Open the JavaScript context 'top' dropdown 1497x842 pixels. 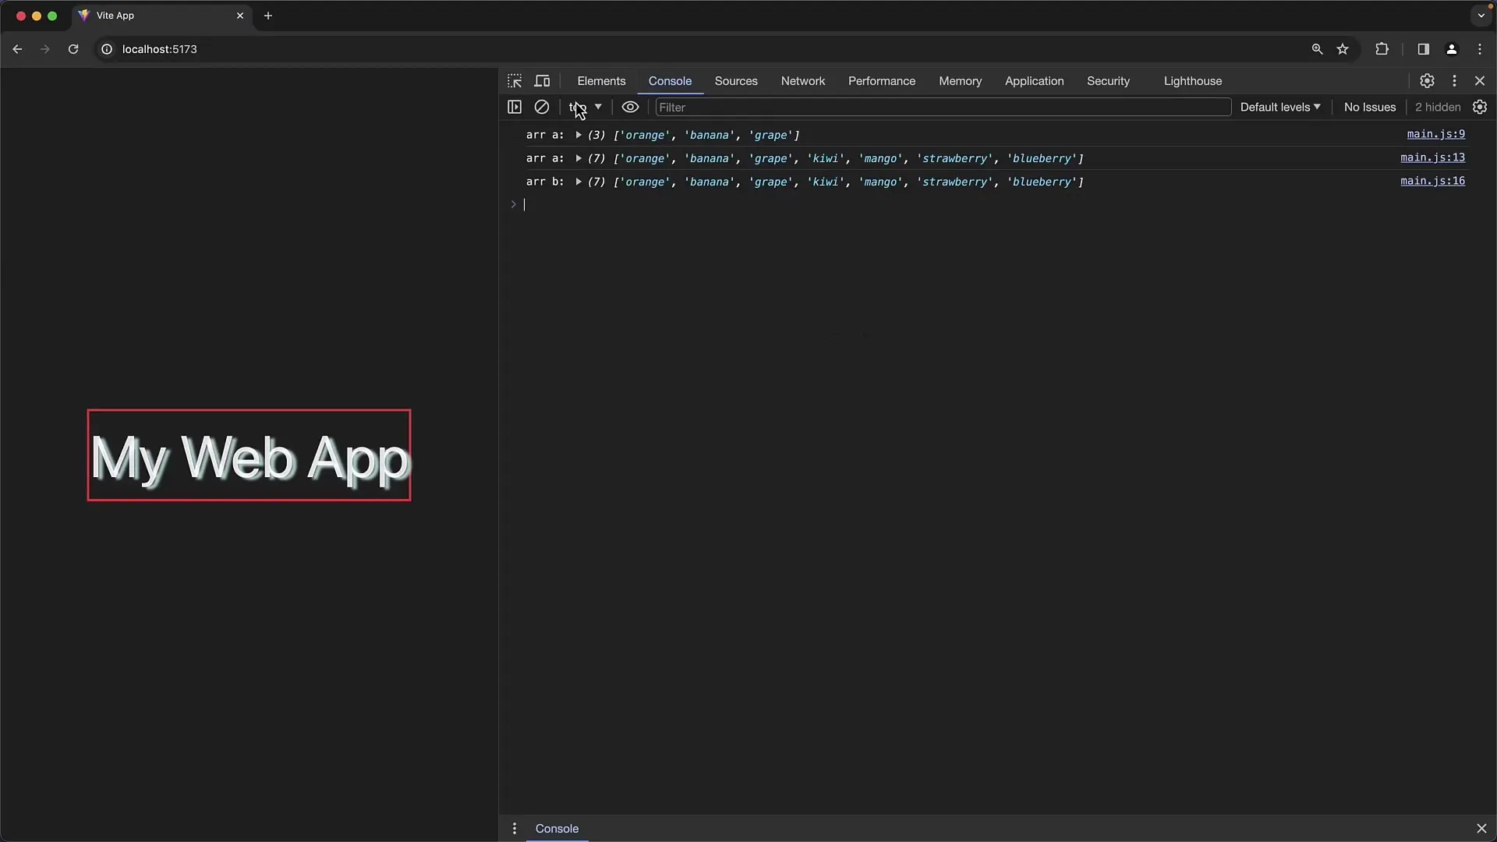(586, 107)
